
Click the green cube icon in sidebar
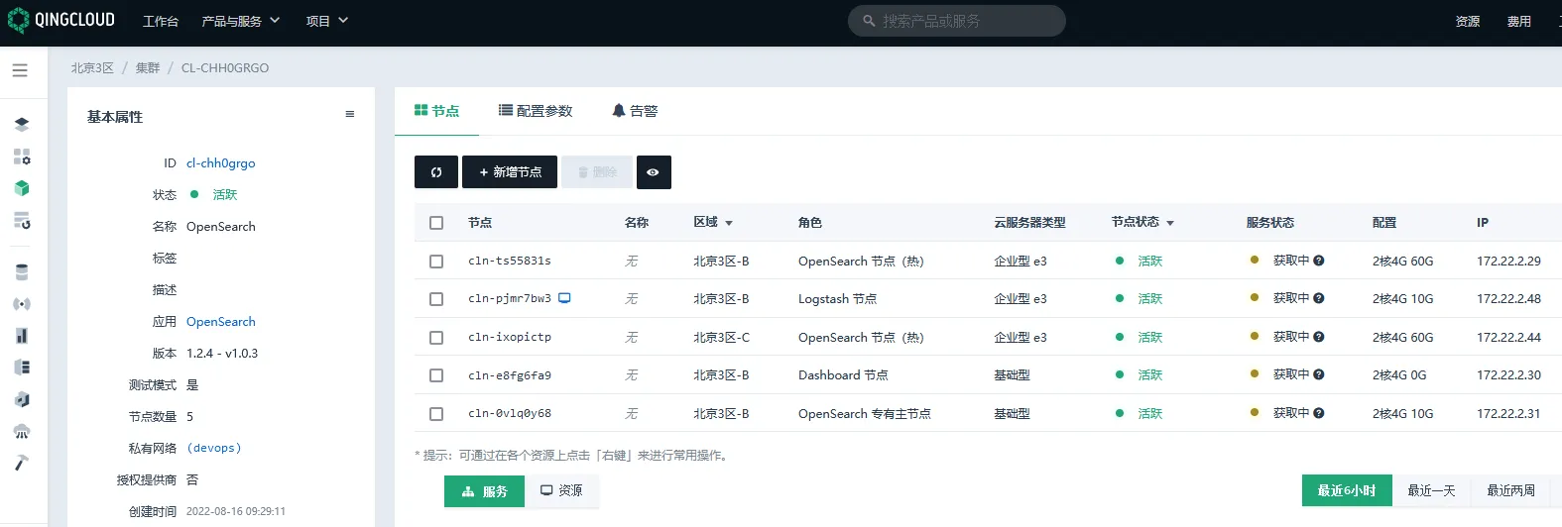click(x=22, y=188)
